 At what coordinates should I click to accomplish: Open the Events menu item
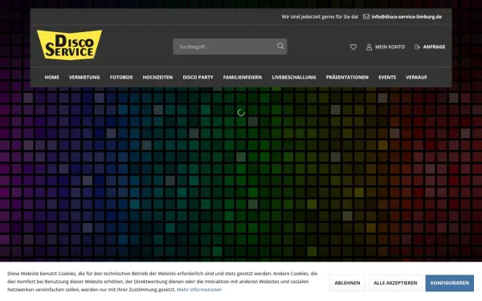tap(387, 77)
